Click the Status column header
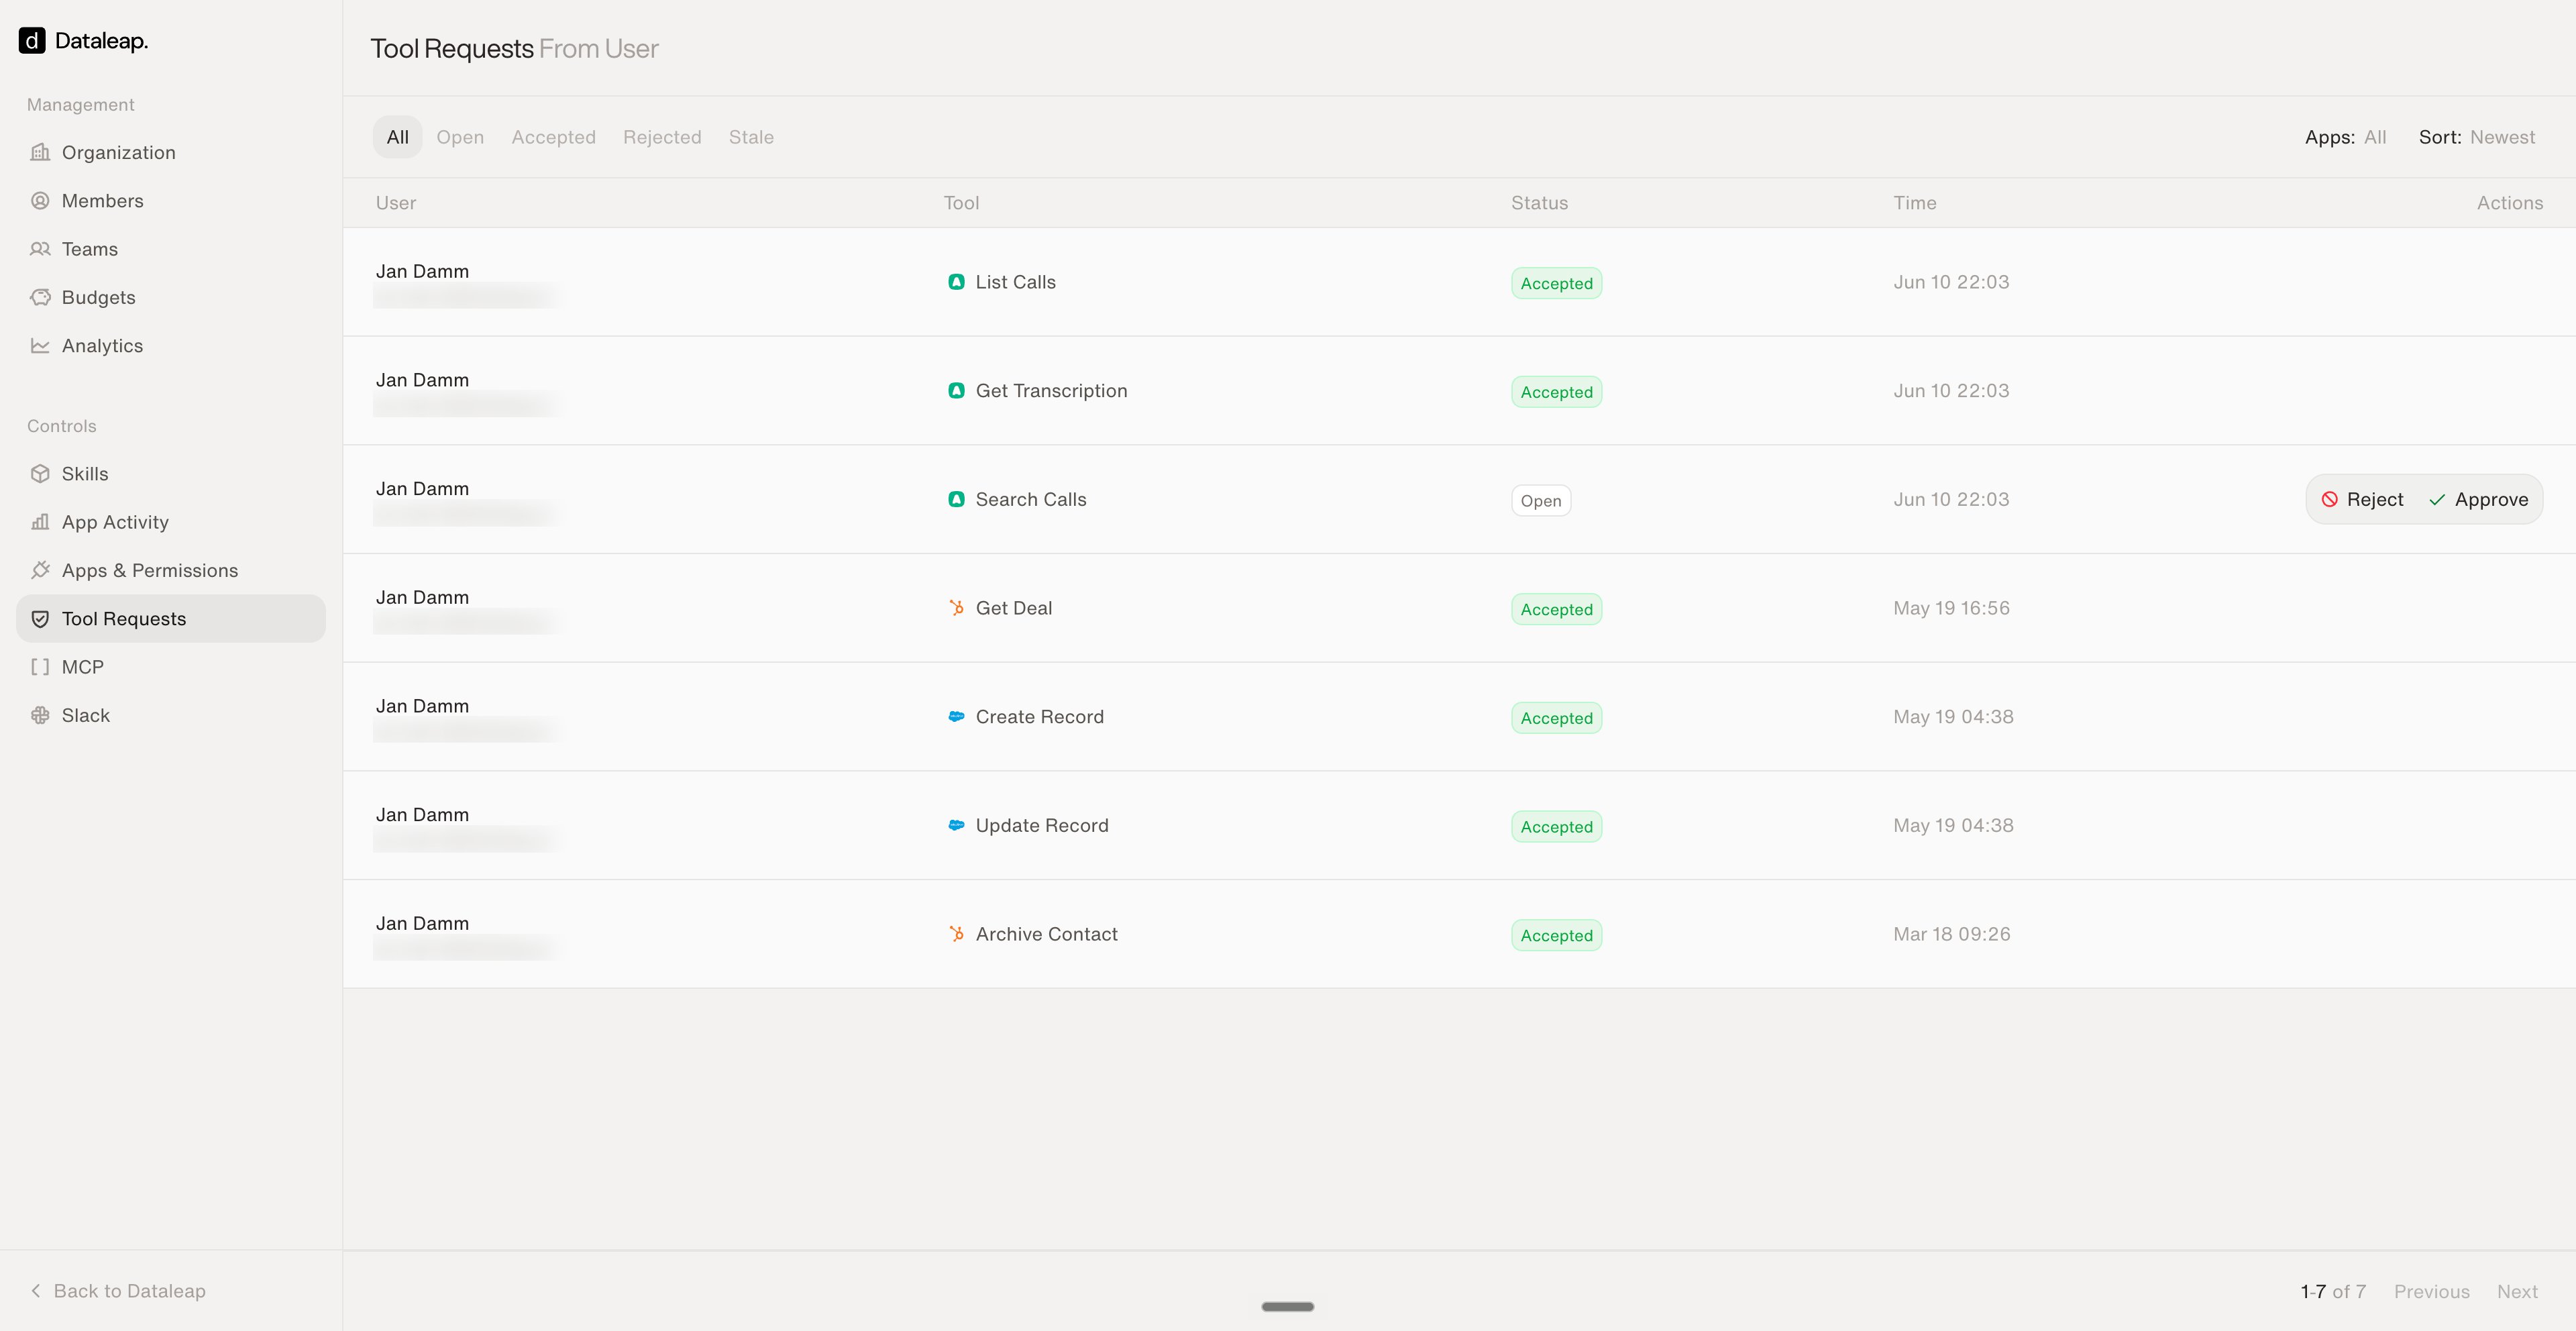The height and width of the screenshot is (1331, 2576). click(x=1539, y=203)
